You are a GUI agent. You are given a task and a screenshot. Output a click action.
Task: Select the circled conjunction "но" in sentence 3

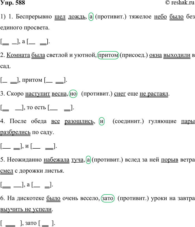point(73,94)
